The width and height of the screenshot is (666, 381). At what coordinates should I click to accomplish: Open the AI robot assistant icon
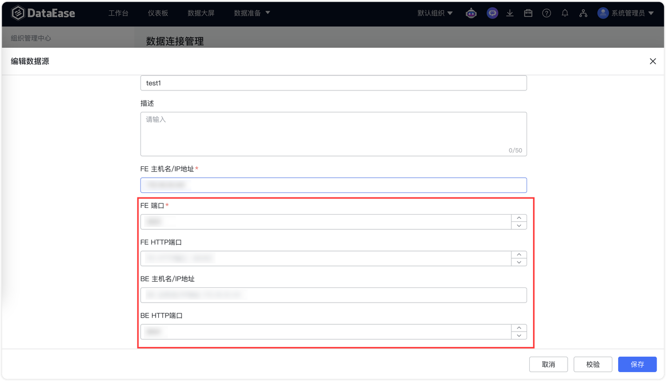(471, 13)
